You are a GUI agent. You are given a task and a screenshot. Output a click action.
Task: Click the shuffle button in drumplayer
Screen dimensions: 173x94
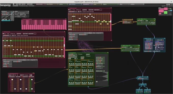click(82, 57)
